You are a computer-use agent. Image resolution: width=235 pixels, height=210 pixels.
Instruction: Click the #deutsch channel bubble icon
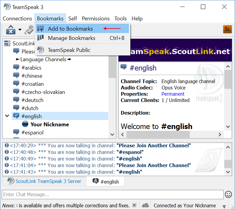pyautogui.click(x=16, y=100)
